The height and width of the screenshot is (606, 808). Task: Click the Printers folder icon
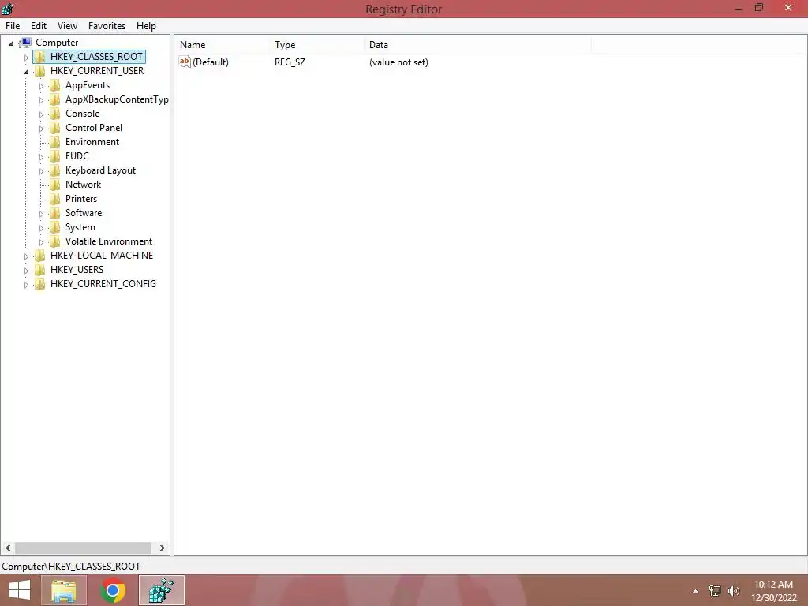click(x=55, y=198)
